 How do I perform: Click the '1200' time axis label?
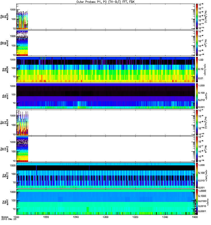tap(16, 217)
